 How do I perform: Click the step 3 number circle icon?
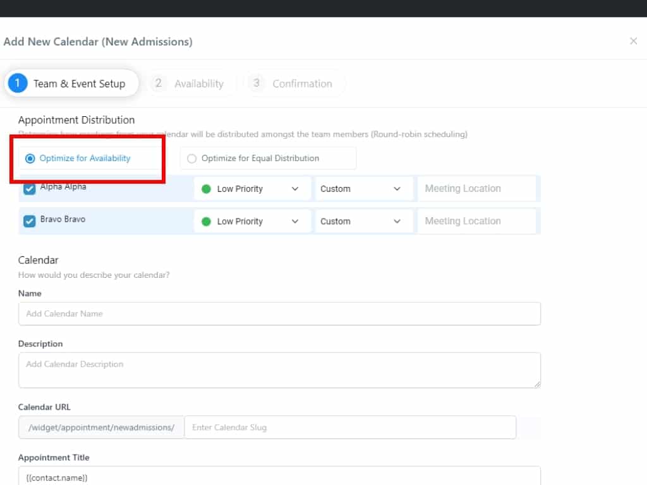pos(256,83)
